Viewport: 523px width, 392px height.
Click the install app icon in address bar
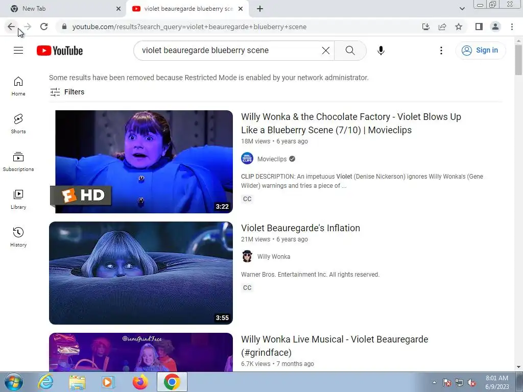[x=425, y=27]
